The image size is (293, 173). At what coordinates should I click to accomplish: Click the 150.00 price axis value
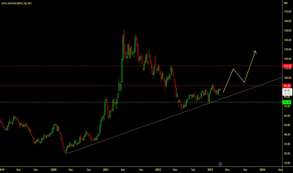point(287,31)
